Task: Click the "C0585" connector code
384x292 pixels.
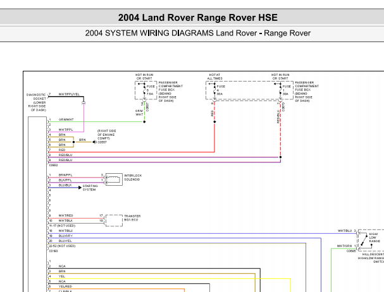Action: (x=351, y=251)
